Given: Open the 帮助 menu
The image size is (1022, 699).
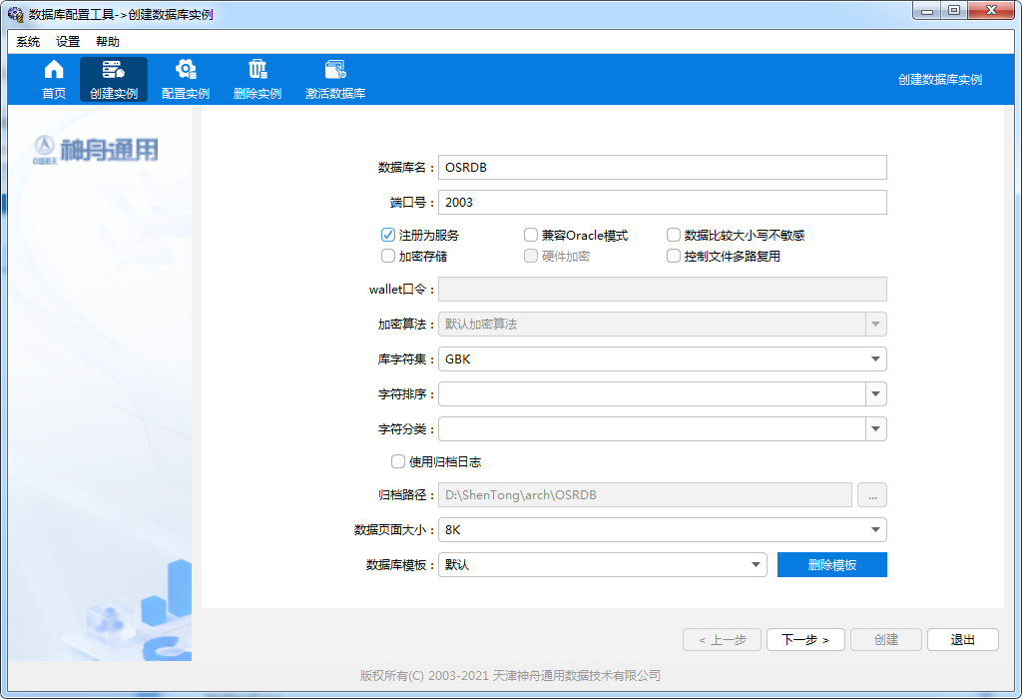Looking at the screenshot, I should 107,42.
